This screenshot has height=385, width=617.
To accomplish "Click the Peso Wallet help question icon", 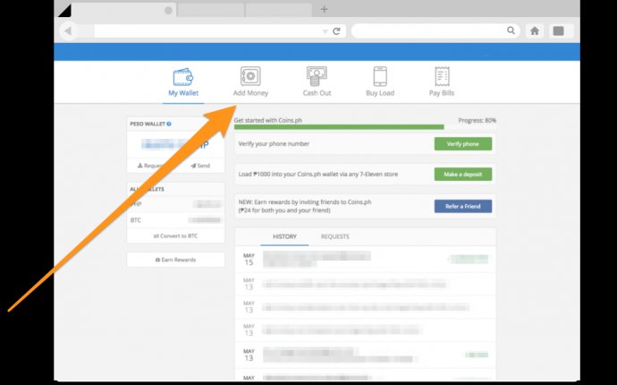I will [x=169, y=124].
